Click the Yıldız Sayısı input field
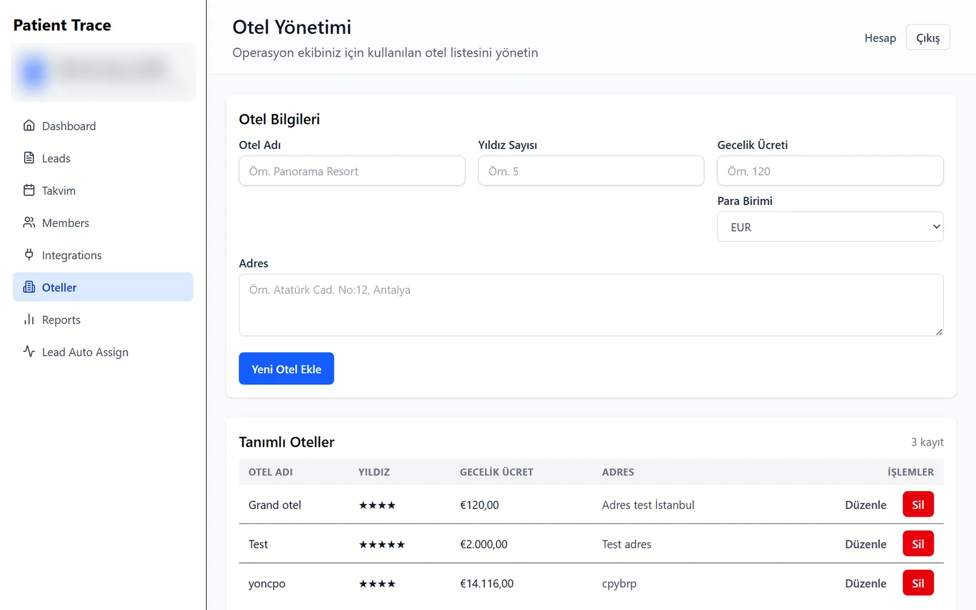 [x=591, y=171]
